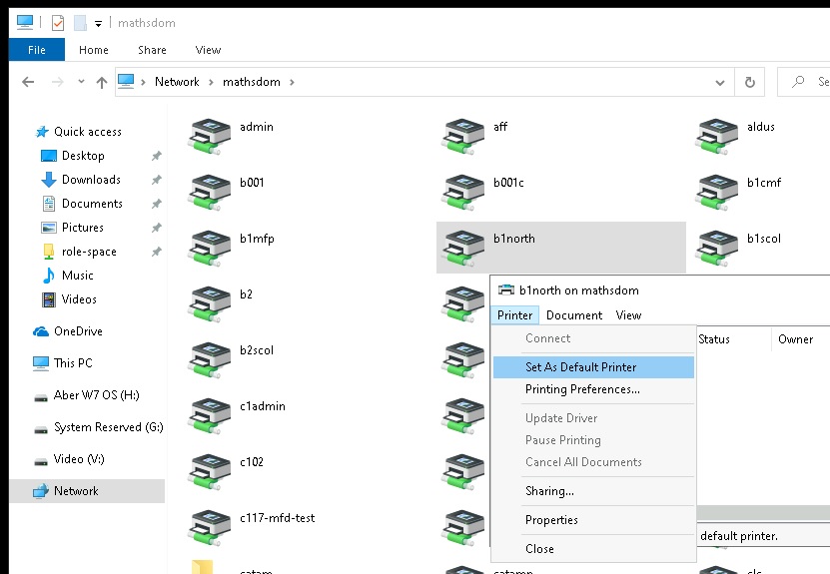
Task: Open the Document menu
Action: pyautogui.click(x=574, y=315)
